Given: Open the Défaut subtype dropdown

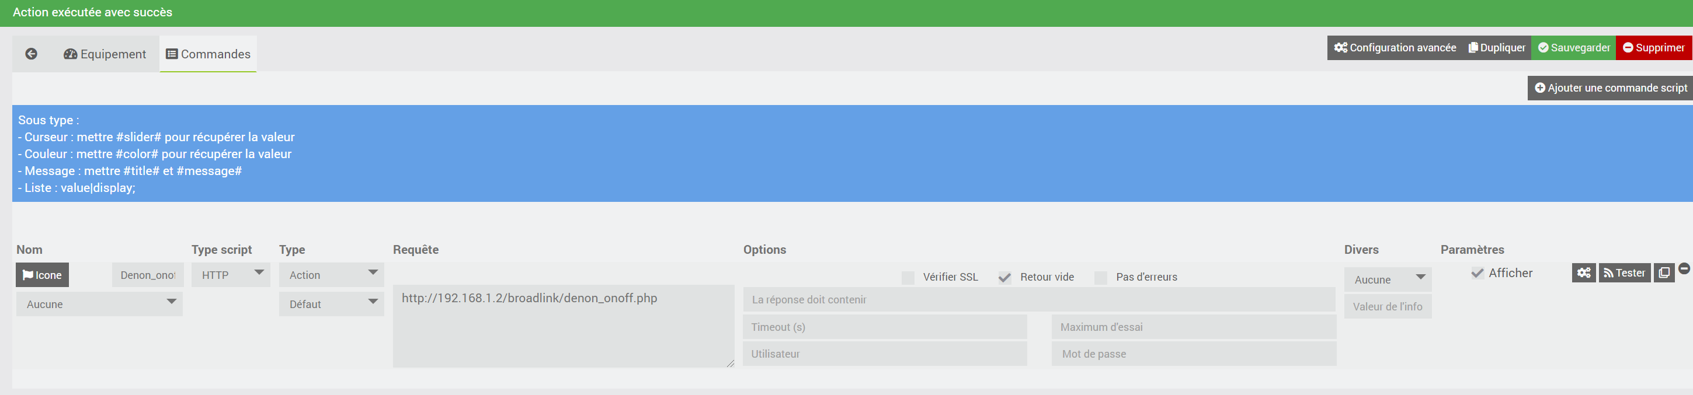Looking at the screenshot, I should point(331,305).
